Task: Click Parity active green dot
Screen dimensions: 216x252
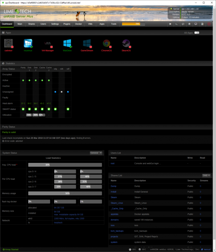Action: pos(23,80)
